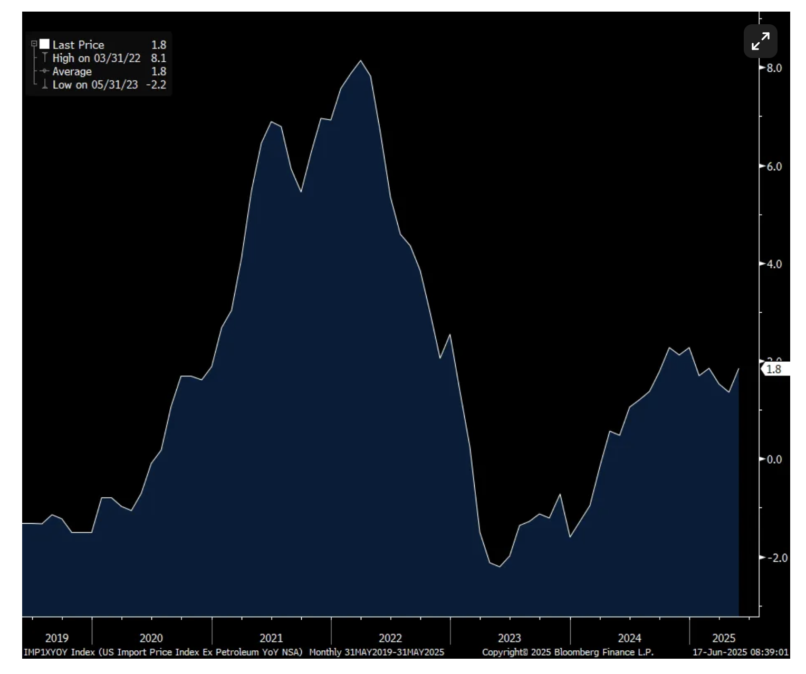
Task: Click the Low marker icon in legend
Action: point(44,84)
